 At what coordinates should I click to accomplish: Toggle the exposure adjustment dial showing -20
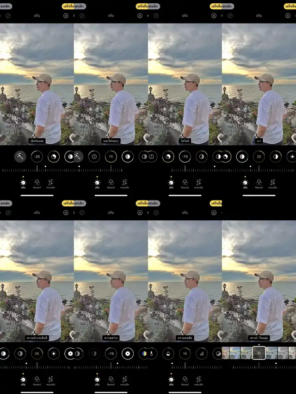[x=37, y=157]
